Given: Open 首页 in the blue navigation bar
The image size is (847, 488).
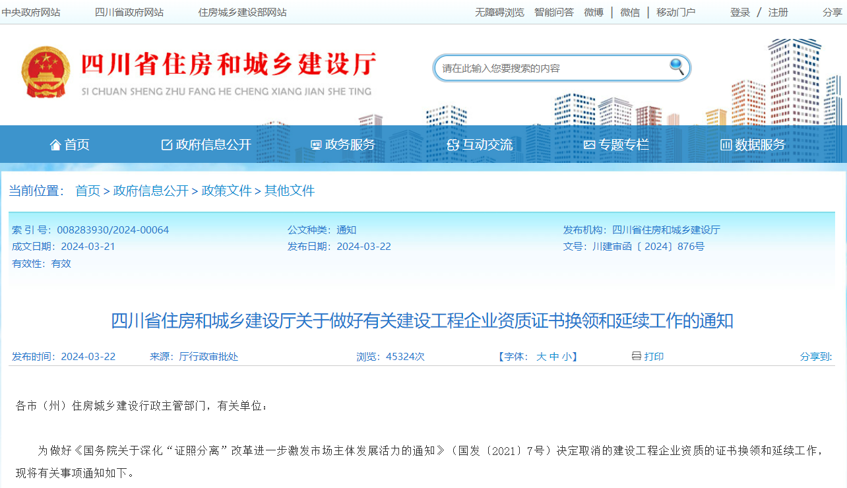Looking at the screenshot, I should pyautogui.click(x=69, y=144).
